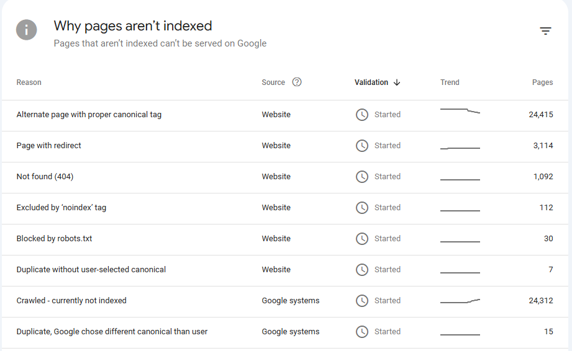The image size is (572, 351).
Task: Click the clock icon in the Alternate page row
Action: point(362,115)
